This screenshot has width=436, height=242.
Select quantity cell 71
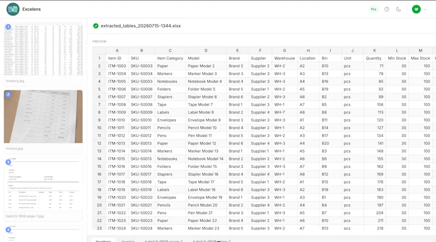click(x=374, y=66)
